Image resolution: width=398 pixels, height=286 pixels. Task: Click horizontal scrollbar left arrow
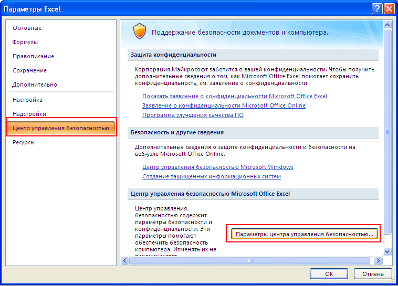(125, 261)
